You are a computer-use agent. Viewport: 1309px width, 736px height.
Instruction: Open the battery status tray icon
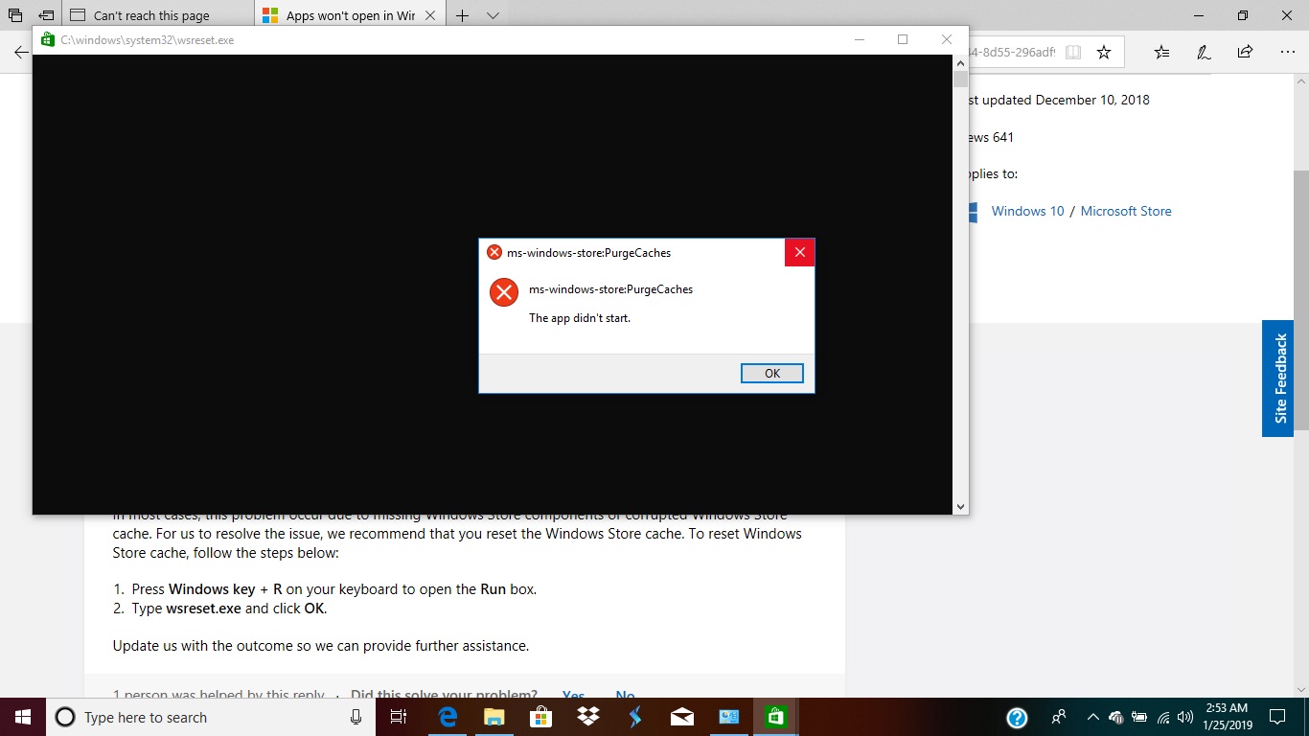coord(1139,717)
